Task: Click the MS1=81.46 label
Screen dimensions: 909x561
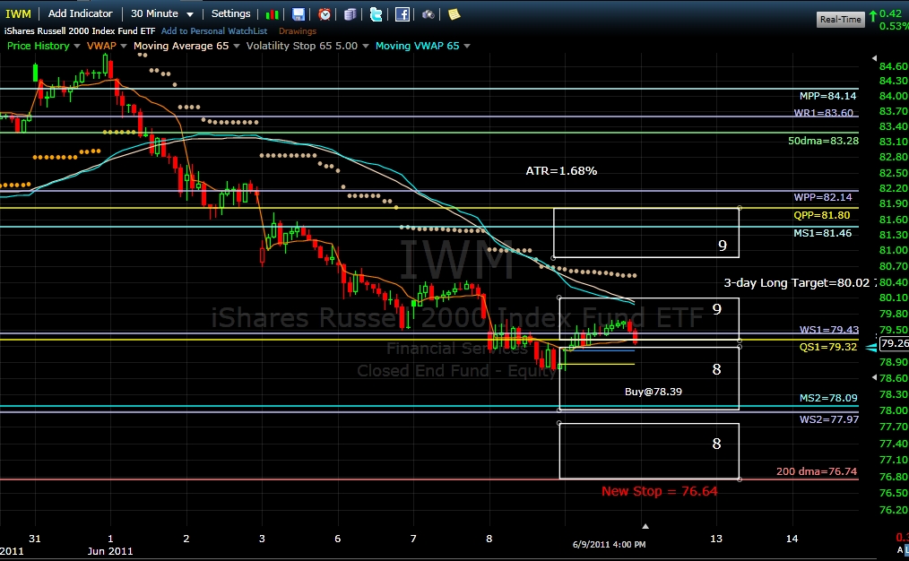Action: coord(823,233)
